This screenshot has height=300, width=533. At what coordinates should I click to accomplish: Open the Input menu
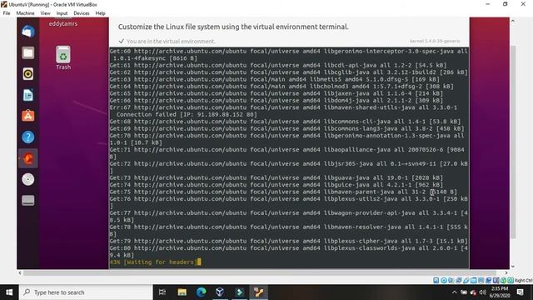point(62,13)
